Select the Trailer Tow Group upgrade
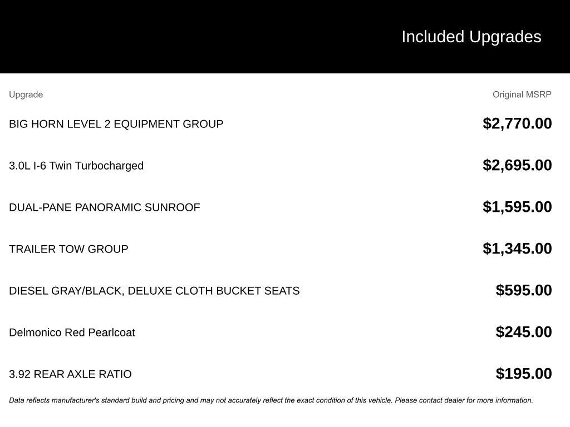570x427 pixels. click(x=68, y=249)
